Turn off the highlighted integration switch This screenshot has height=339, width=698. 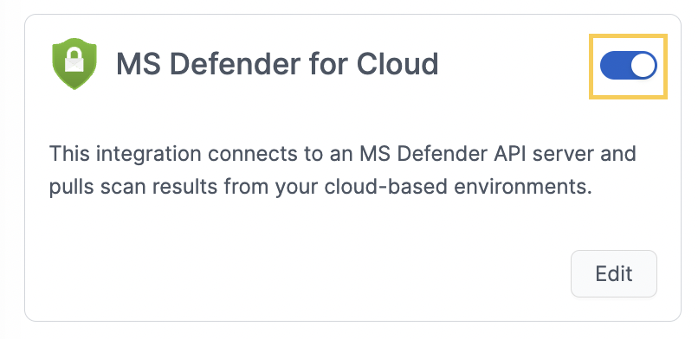tap(628, 66)
